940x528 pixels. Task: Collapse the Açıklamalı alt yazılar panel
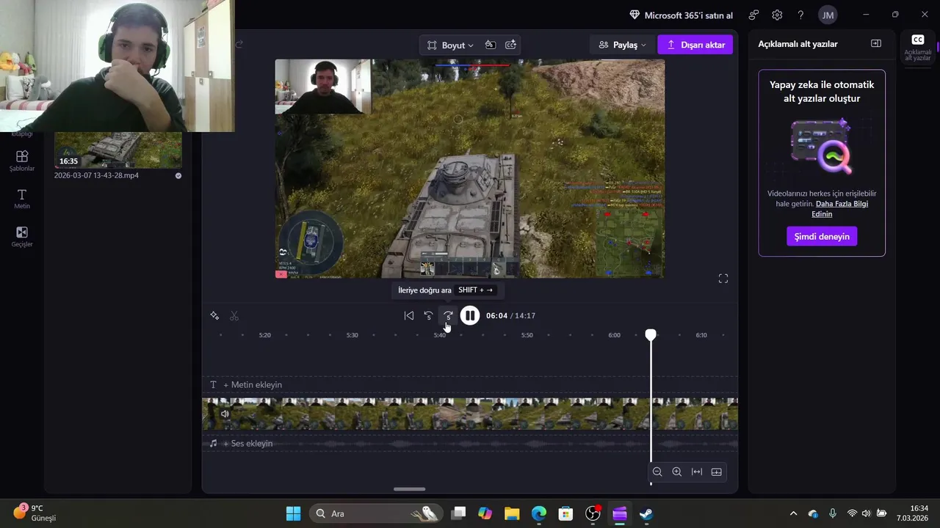[876, 43]
